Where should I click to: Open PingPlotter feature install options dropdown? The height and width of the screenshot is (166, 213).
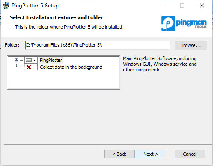(x=35, y=60)
